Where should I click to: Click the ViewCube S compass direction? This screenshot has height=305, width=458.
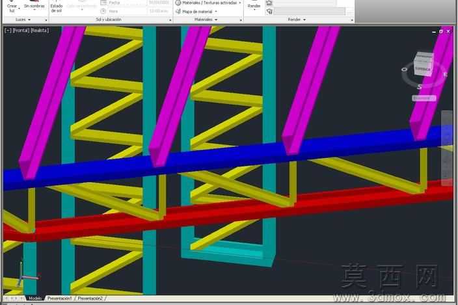tap(420, 86)
